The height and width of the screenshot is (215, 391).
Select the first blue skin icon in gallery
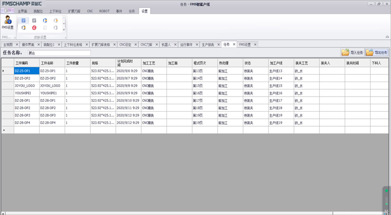23,20
